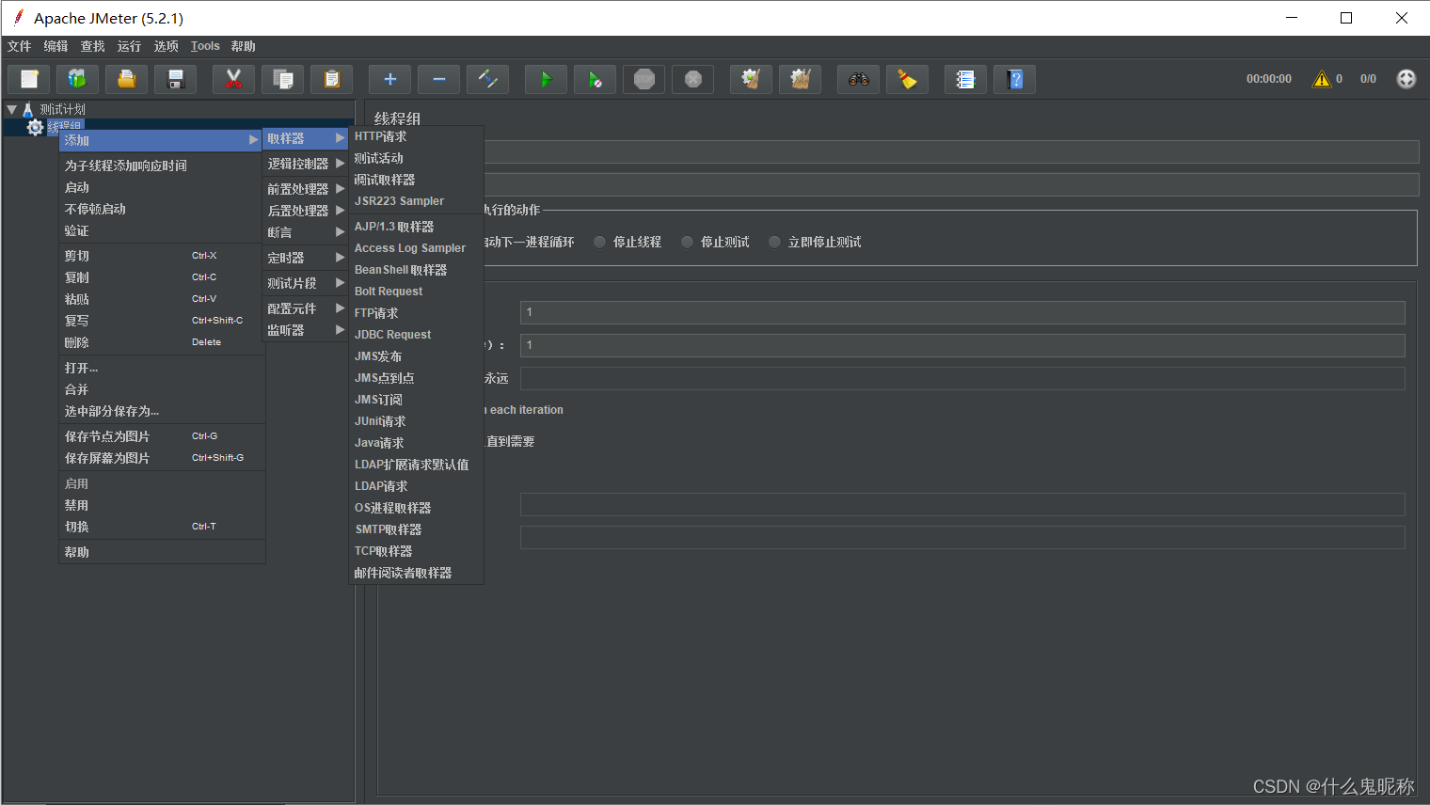The width and height of the screenshot is (1430, 805).
Task: Click the yellow warning triangle icon
Action: [x=1322, y=79]
